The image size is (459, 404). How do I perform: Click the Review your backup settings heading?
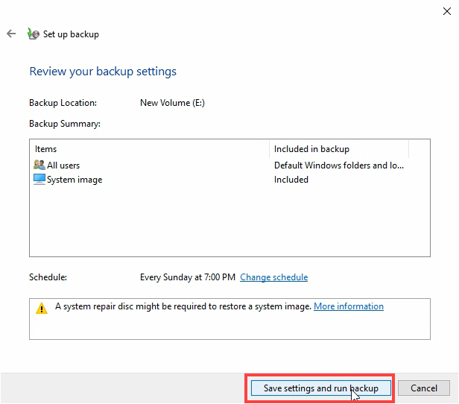click(x=103, y=72)
